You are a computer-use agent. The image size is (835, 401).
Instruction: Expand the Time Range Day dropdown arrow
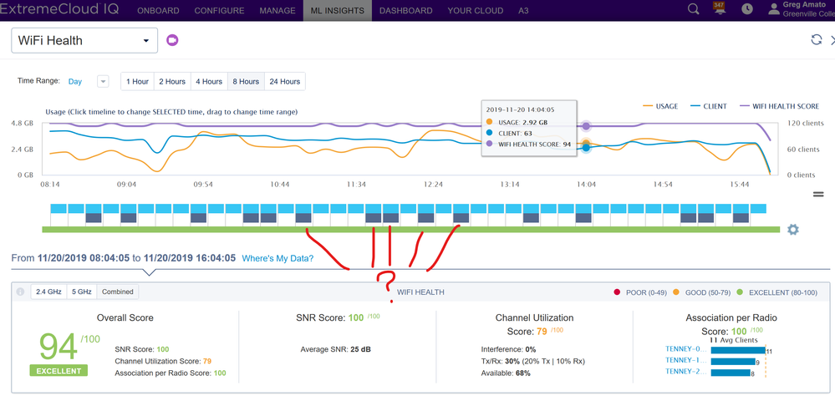pos(104,82)
